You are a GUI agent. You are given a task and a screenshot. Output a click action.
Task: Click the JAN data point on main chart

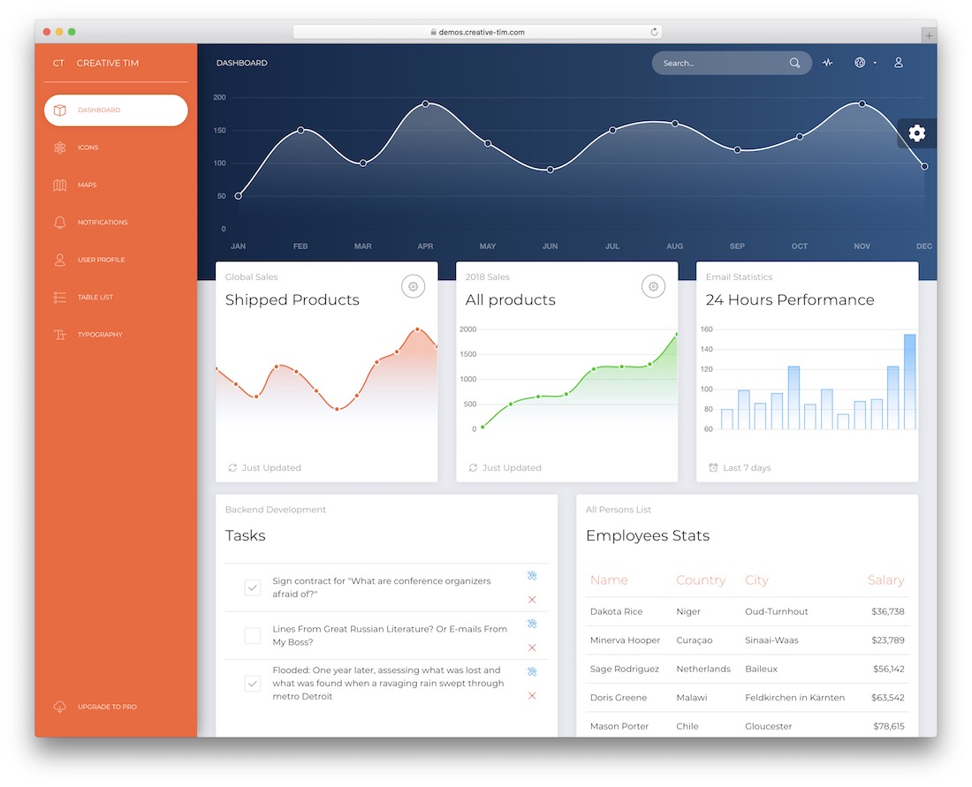pos(238,196)
